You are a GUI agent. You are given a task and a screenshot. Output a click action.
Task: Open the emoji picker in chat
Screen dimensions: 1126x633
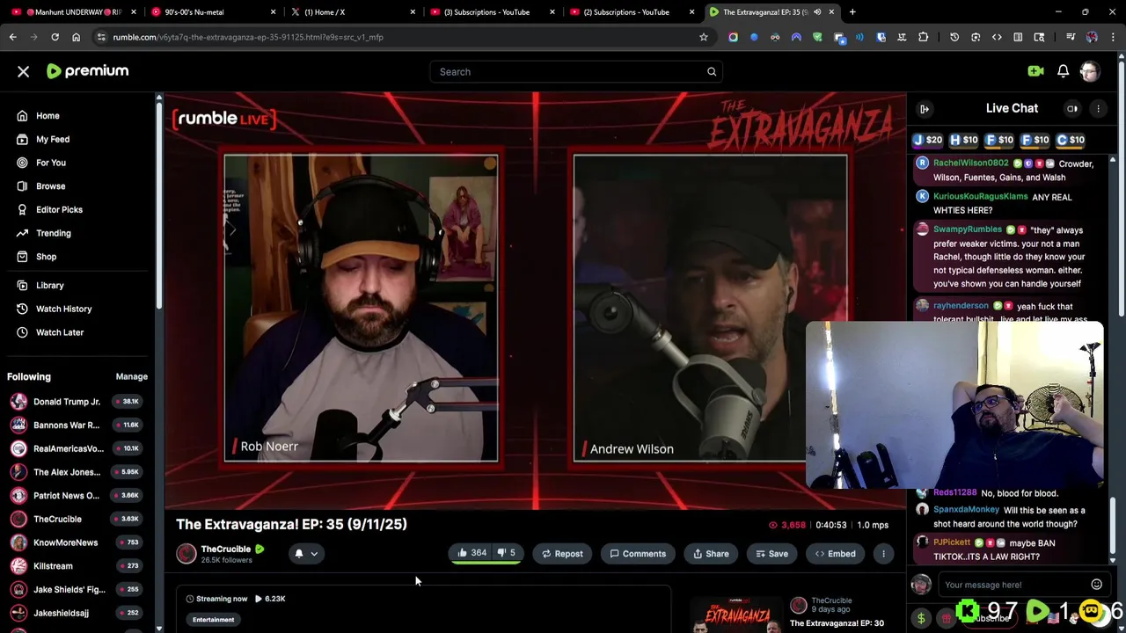pyautogui.click(x=1096, y=585)
